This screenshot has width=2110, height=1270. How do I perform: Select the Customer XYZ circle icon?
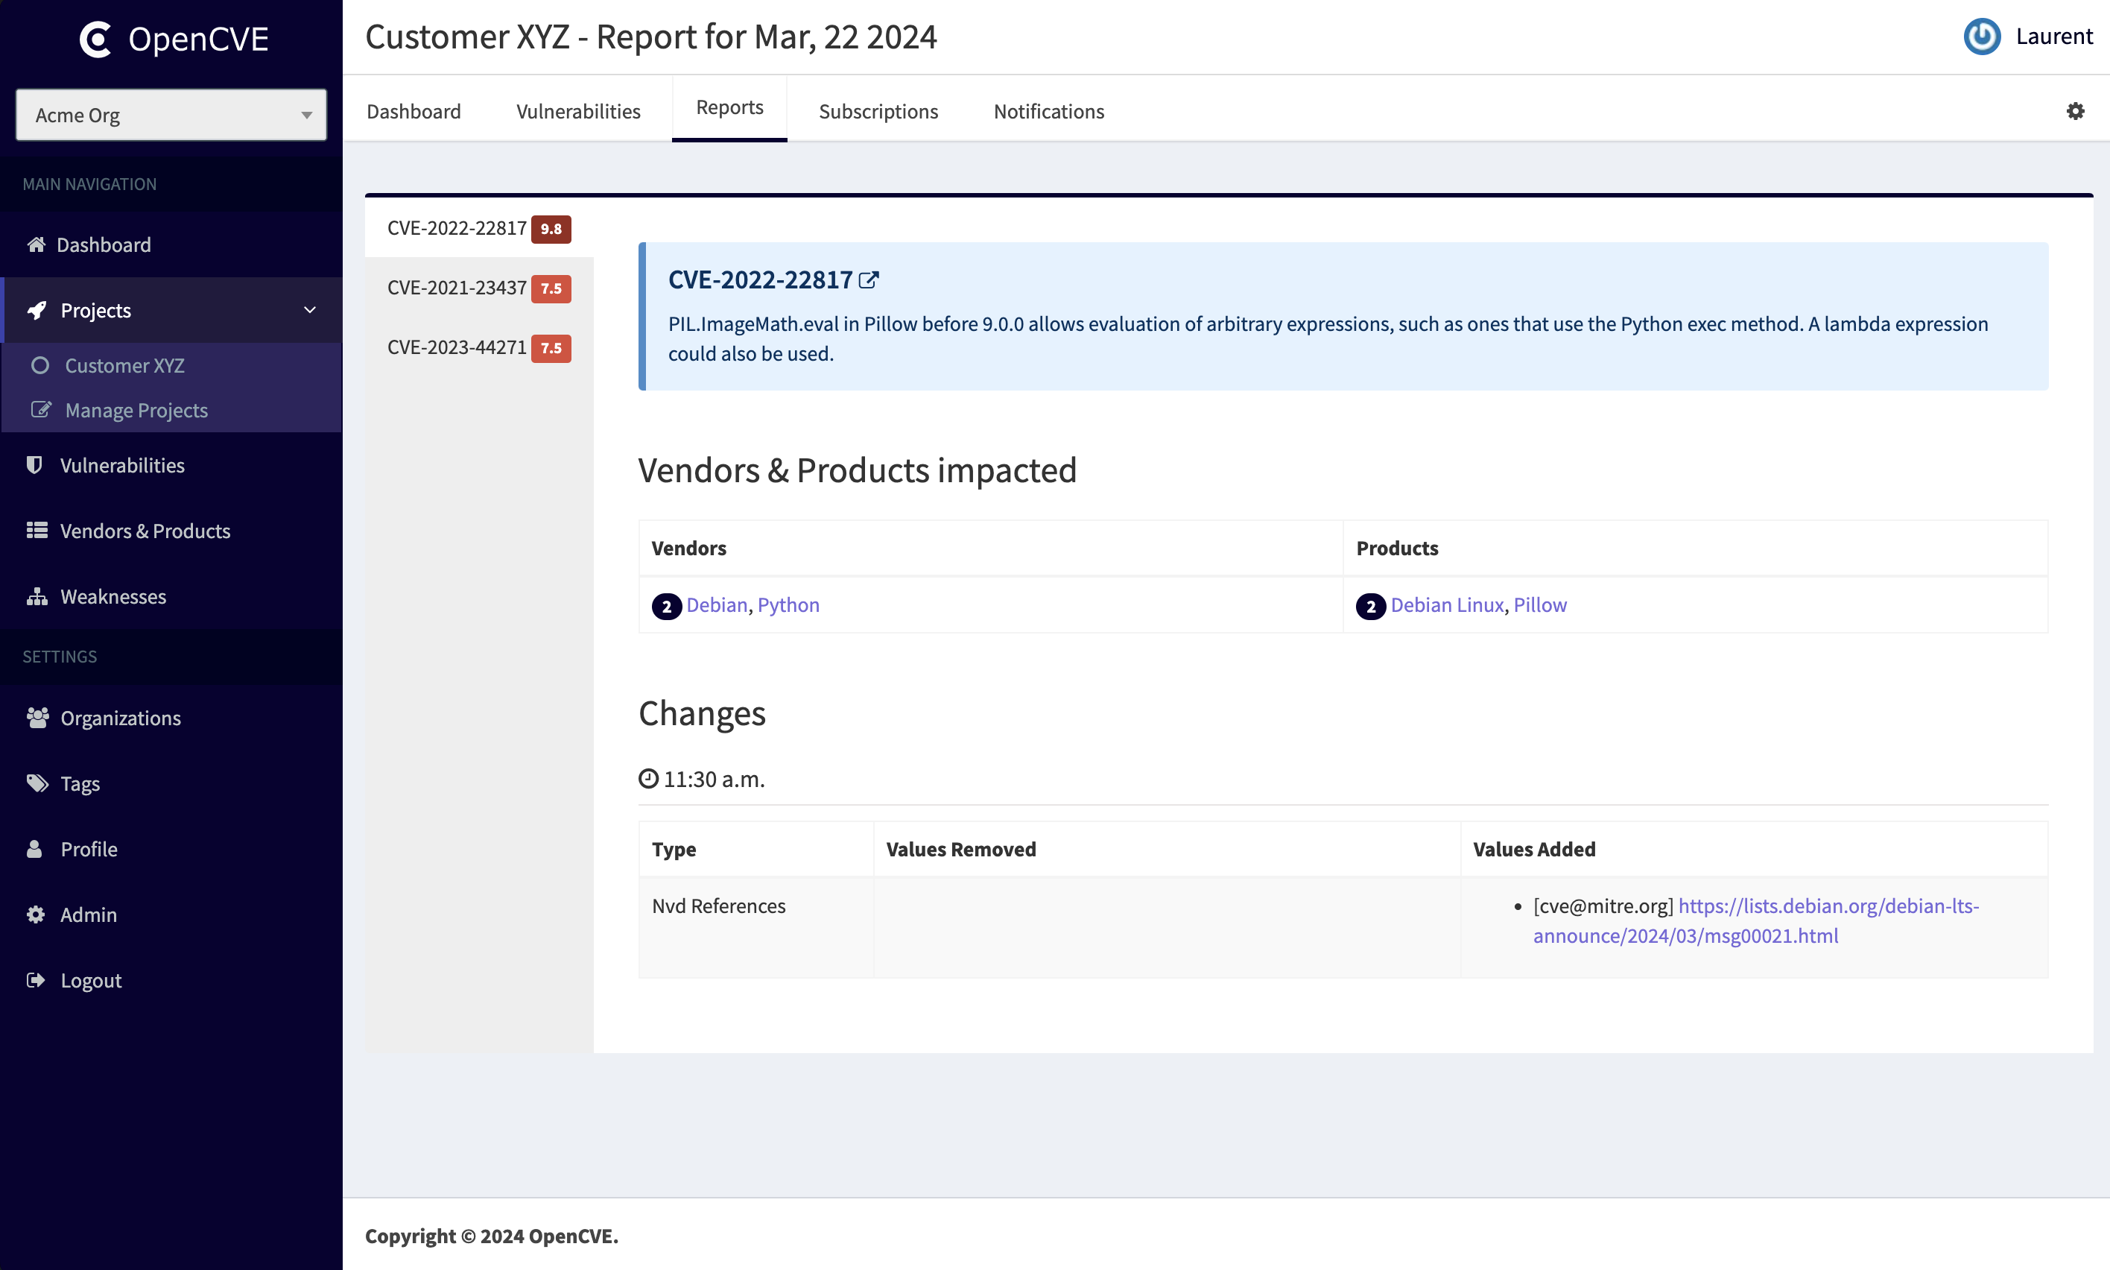pos(40,365)
